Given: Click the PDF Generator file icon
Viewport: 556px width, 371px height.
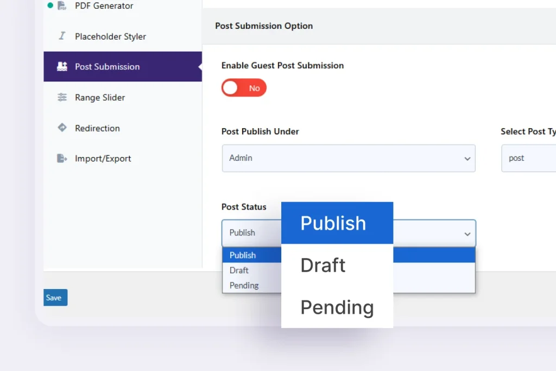Looking at the screenshot, I should click(x=62, y=5).
